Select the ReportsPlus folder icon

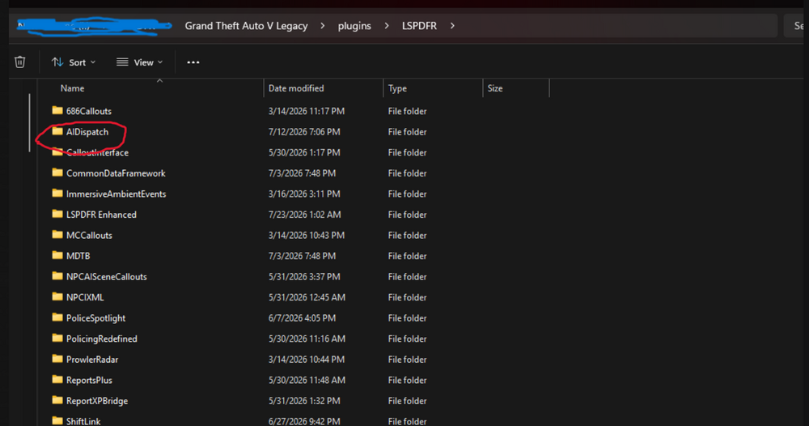[57, 379]
